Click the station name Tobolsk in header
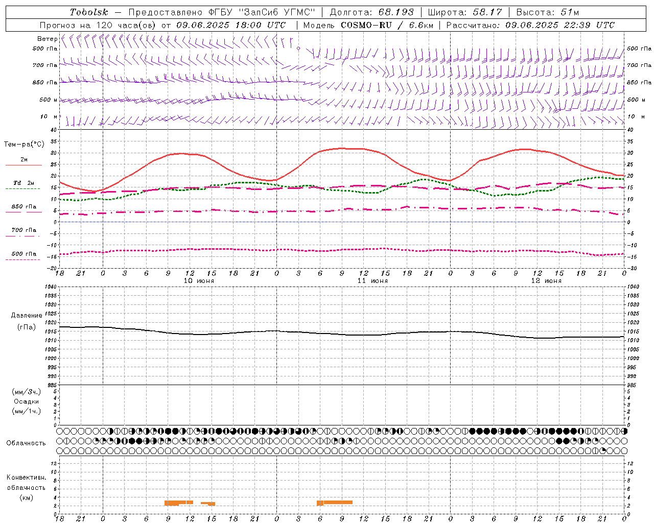This screenshot has width=654, height=523. pos(89,12)
